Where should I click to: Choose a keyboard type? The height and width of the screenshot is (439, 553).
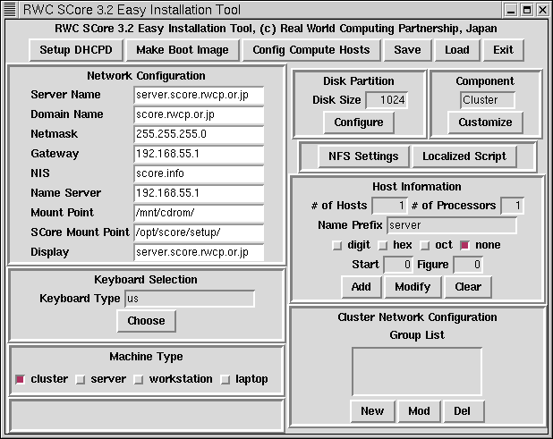point(147,321)
